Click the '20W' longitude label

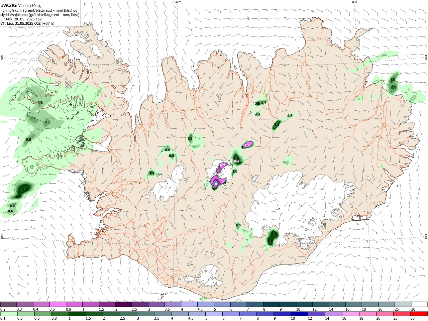[x=178, y=2]
